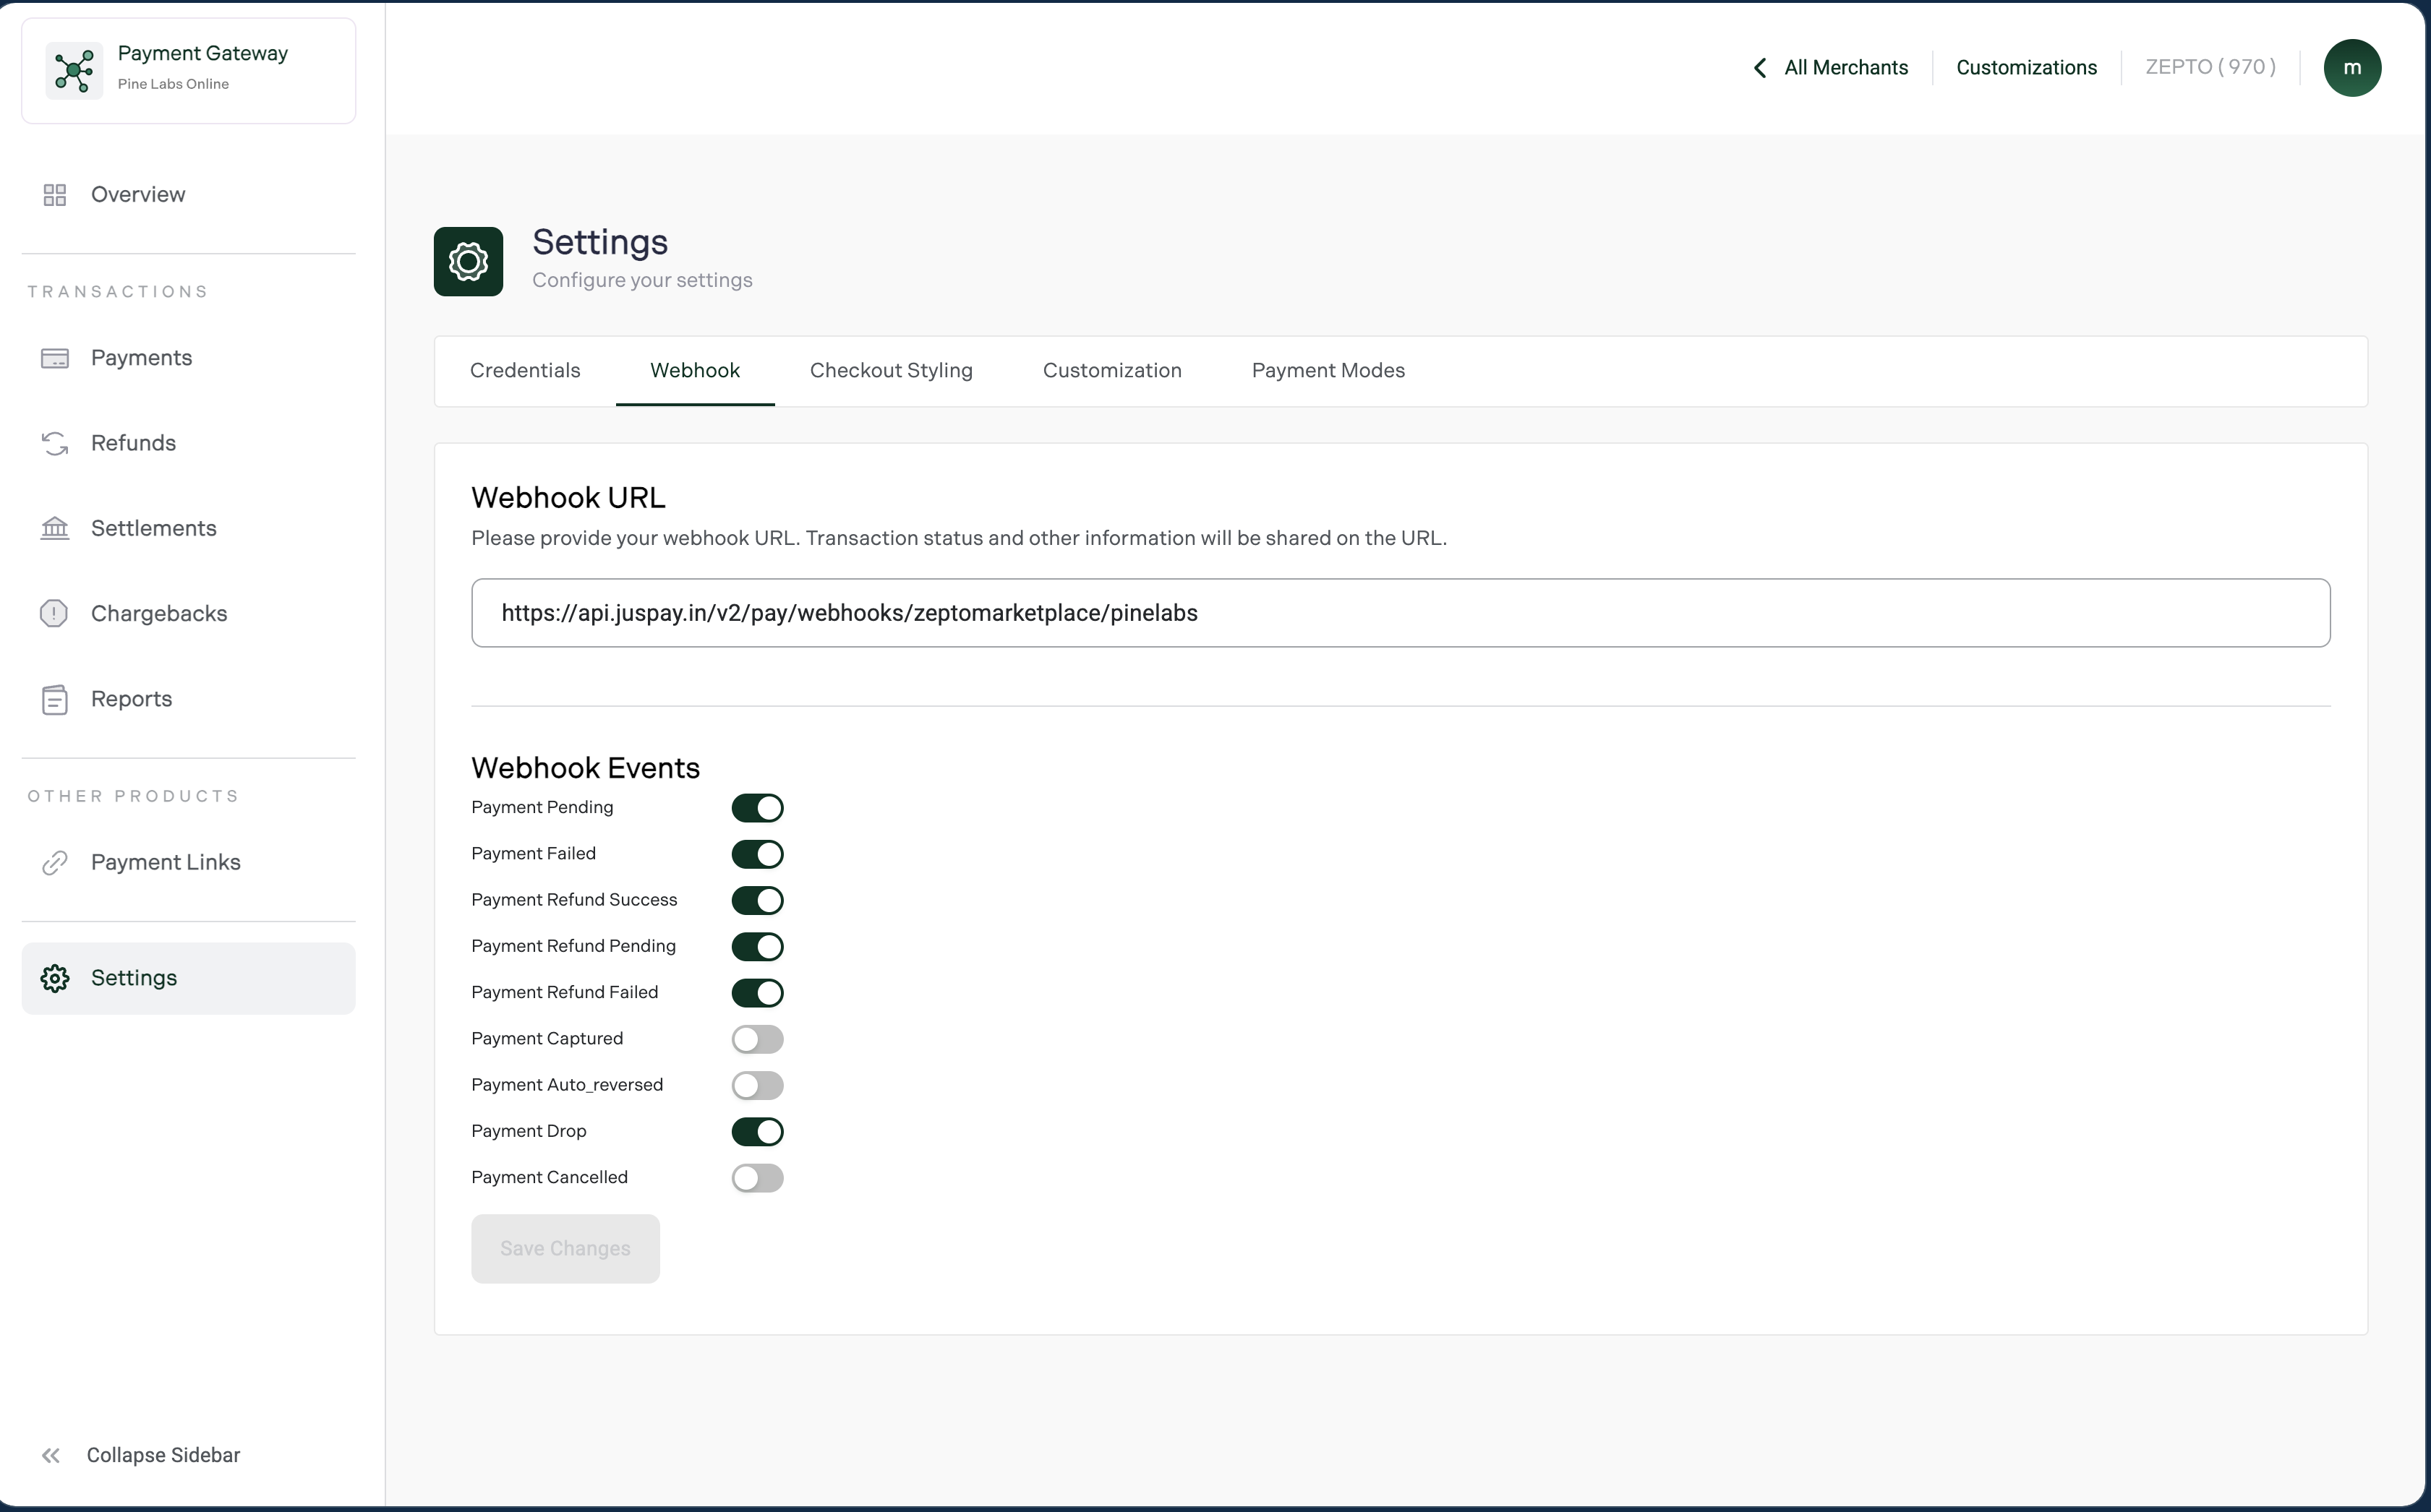This screenshot has width=2431, height=1512.
Task: Click the 'Configure your settings' subtitle
Action: (642, 280)
